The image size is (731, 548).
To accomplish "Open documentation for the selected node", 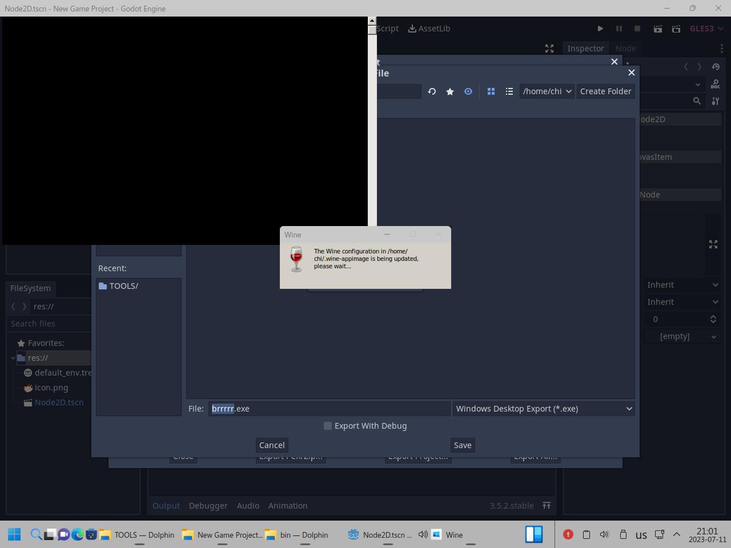I will coord(716,84).
